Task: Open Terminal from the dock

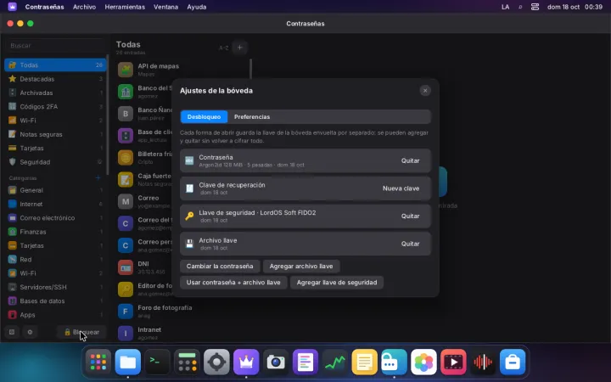Action: click(x=158, y=362)
